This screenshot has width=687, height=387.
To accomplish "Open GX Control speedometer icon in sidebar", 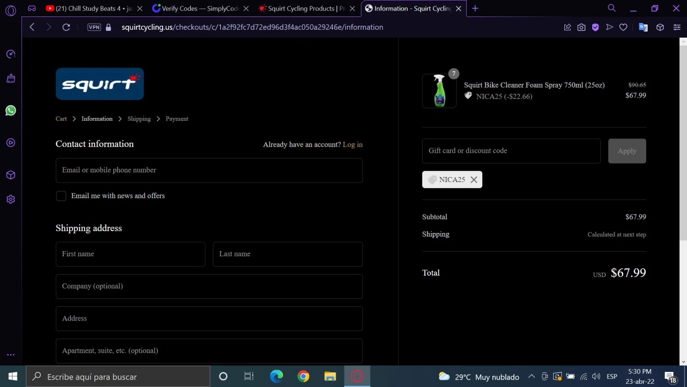I will click(11, 54).
